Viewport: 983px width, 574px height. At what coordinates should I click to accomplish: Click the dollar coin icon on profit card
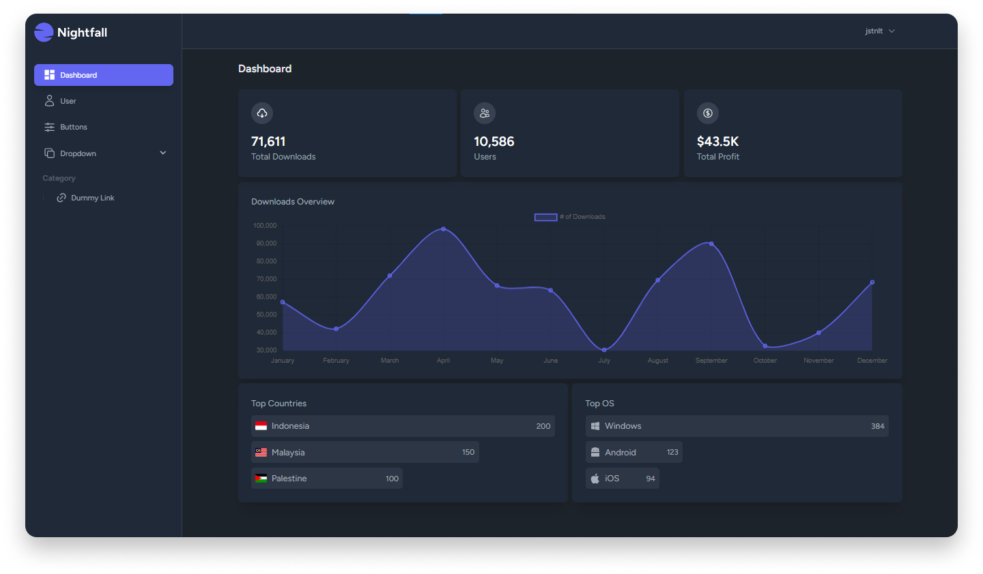click(708, 113)
